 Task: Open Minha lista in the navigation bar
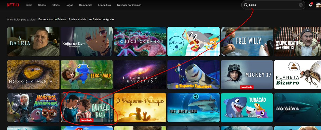(105, 5)
